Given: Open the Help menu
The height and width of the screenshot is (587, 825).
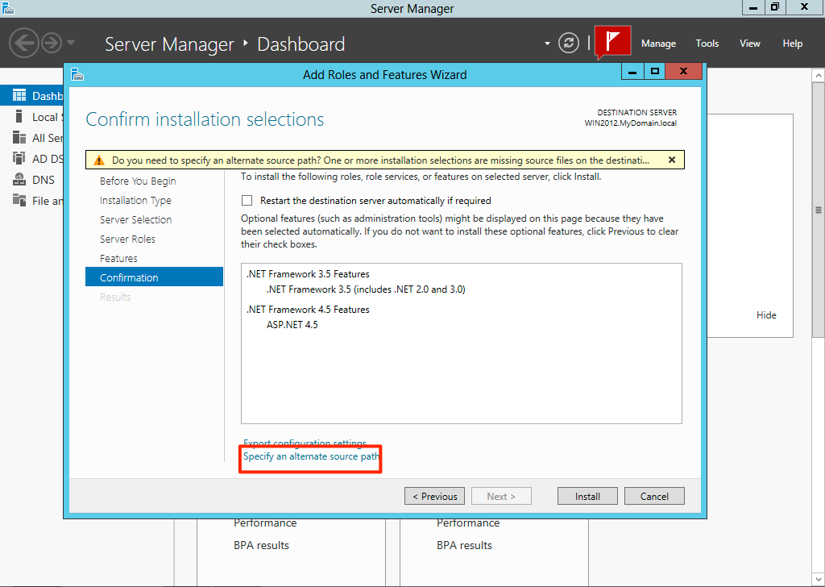Looking at the screenshot, I should tap(793, 44).
